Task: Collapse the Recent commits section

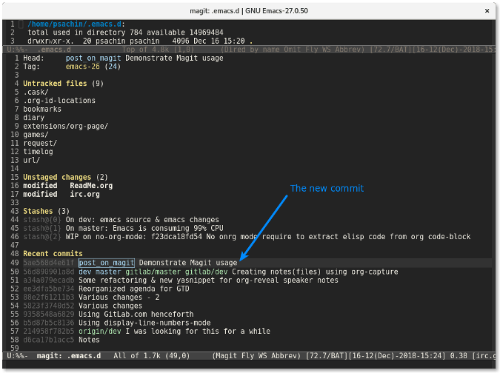Action: coord(53,254)
